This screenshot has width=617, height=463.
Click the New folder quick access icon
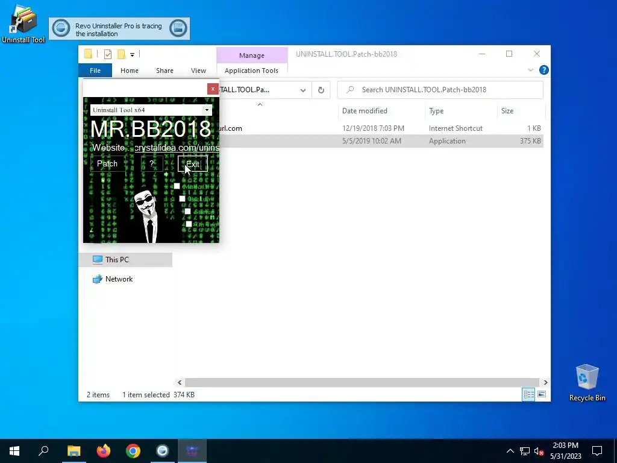pyautogui.click(x=122, y=54)
